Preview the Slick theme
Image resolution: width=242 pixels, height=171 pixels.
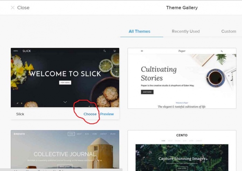pyautogui.click(x=107, y=114)
